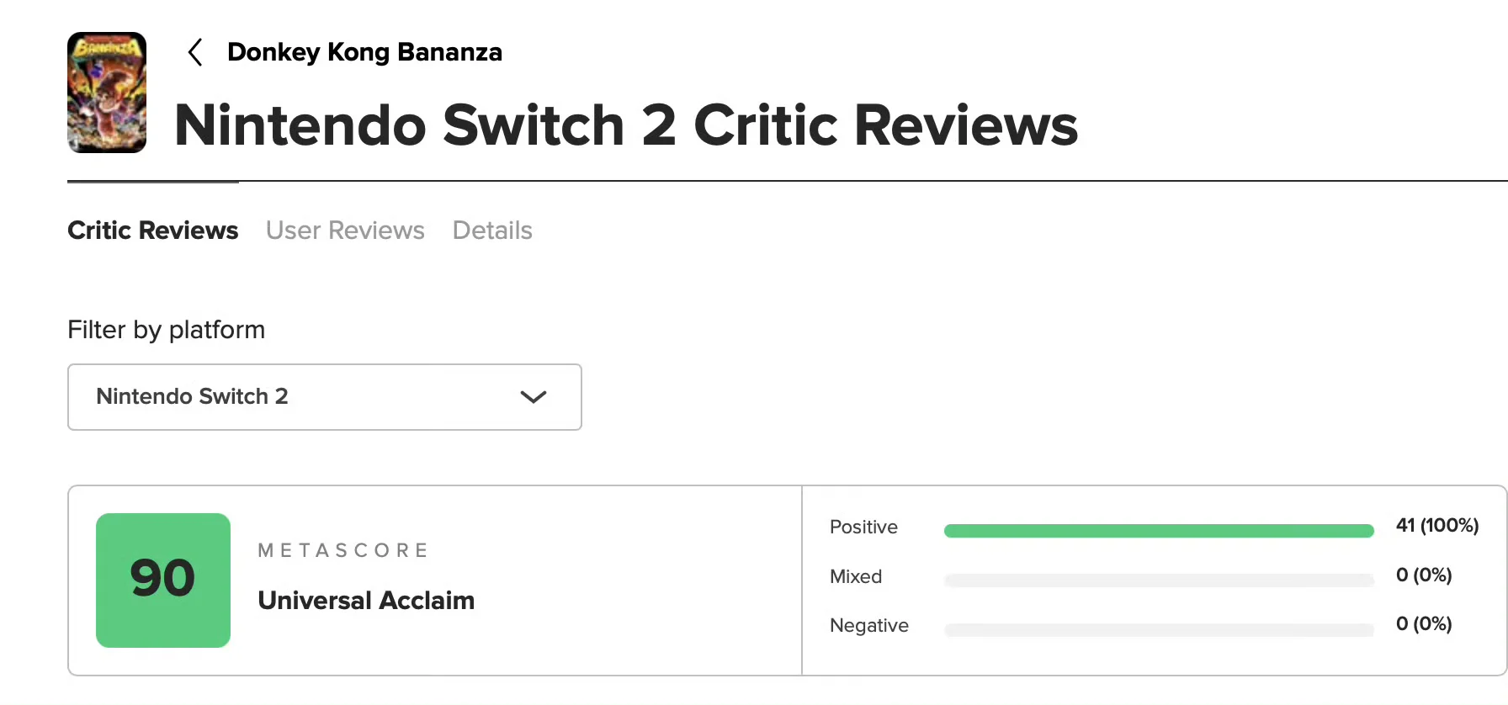Click the Nintendo Switch 2 Critic Reviews heading

[626, 125]
